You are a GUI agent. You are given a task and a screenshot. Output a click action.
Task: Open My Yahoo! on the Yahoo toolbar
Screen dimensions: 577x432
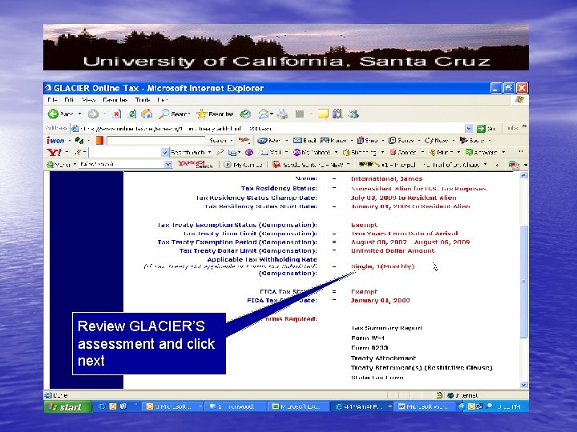point(312,152)
